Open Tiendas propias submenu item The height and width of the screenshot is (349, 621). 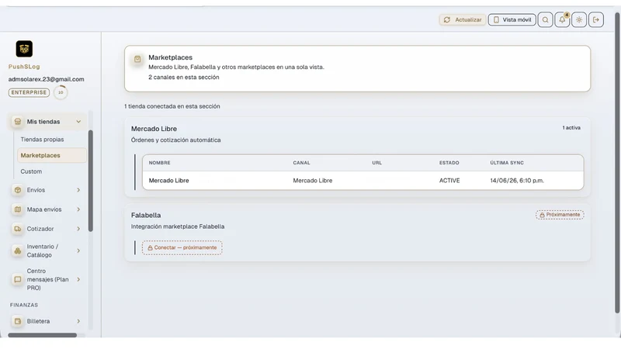click(42, 140)
